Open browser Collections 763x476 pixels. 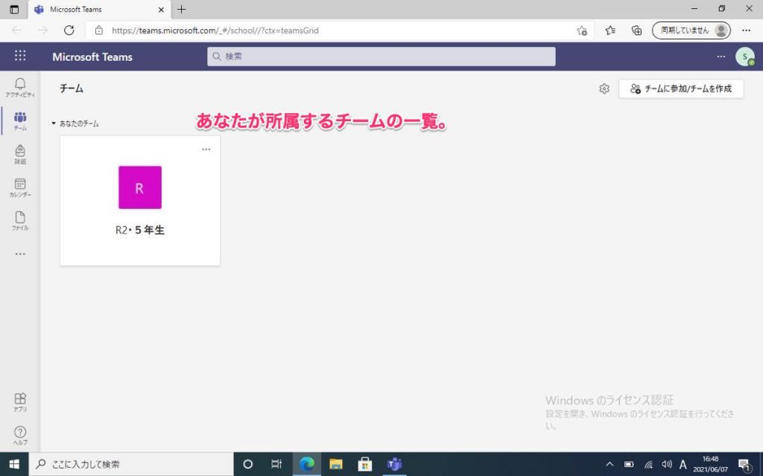pos(636,30)
